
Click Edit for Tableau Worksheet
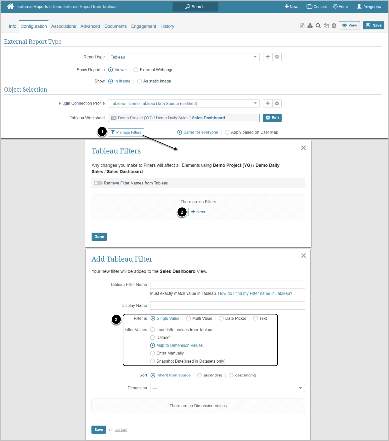(x=272, y=118)
